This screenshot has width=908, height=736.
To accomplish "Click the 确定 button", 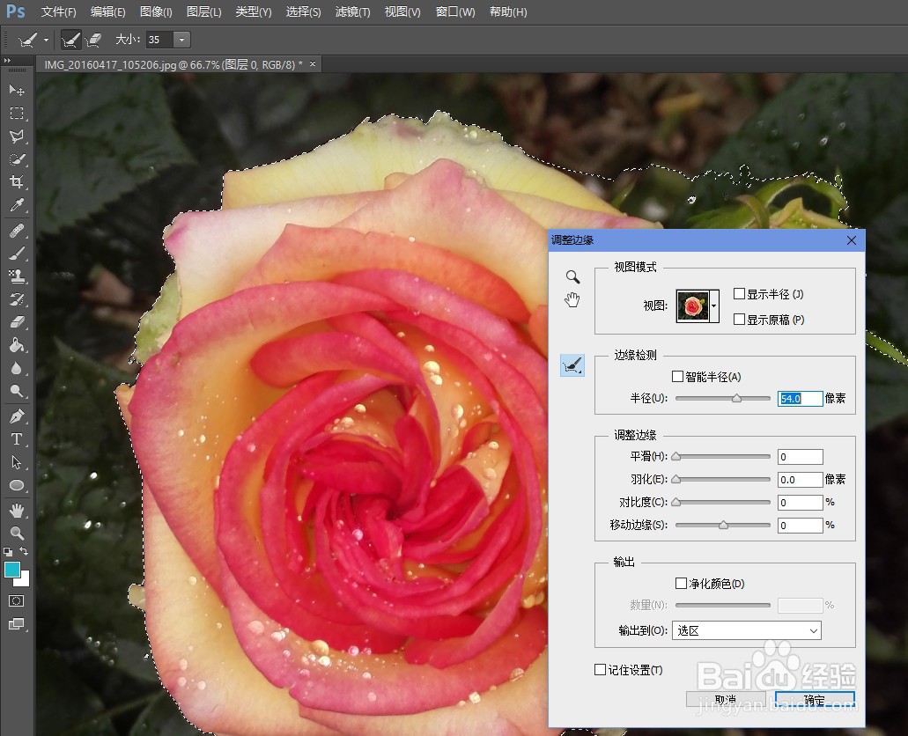I will click(815, 700).
